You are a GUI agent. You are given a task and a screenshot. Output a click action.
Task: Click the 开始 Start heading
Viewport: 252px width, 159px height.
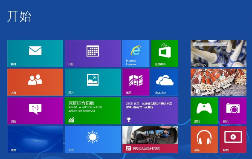click(19, 17)
